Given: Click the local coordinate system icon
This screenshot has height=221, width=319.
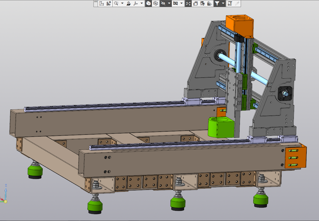Looking at the screenshot, I should click(x=109, y=3).
